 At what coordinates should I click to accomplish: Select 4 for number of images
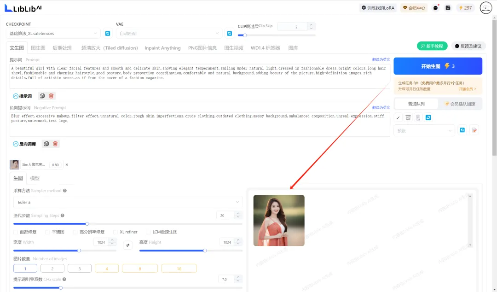[x=107, y=269]
